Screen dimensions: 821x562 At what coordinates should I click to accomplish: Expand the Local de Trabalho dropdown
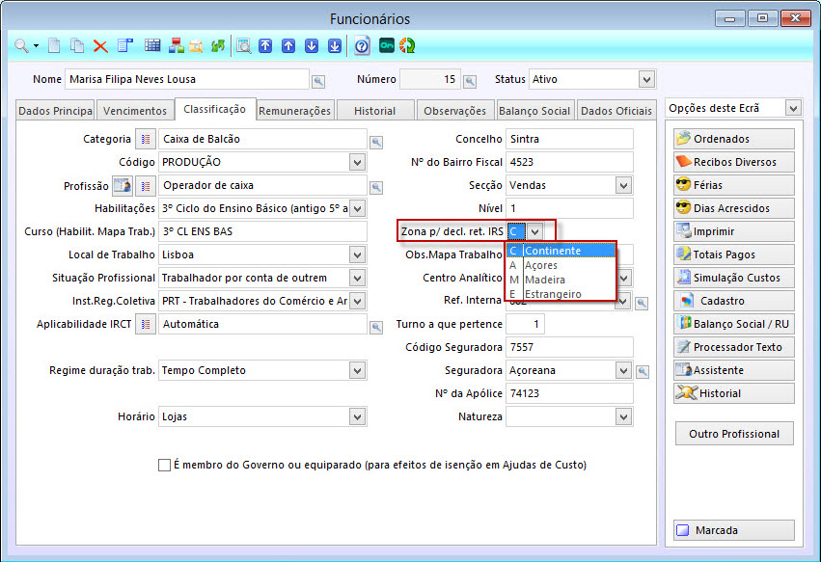pos(358,255)
